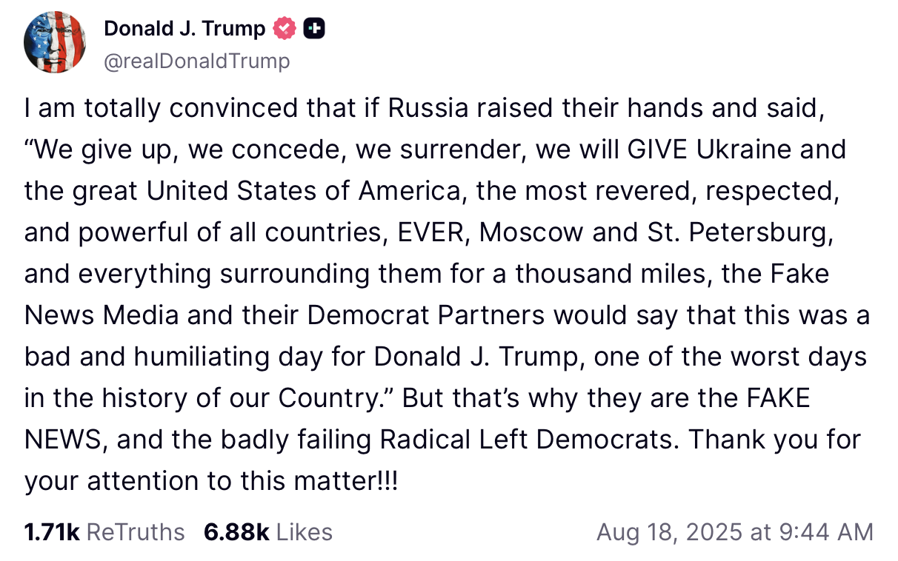View the 6.88k Likes count
The image size is (898, 561).
click(x=236, y=531)
